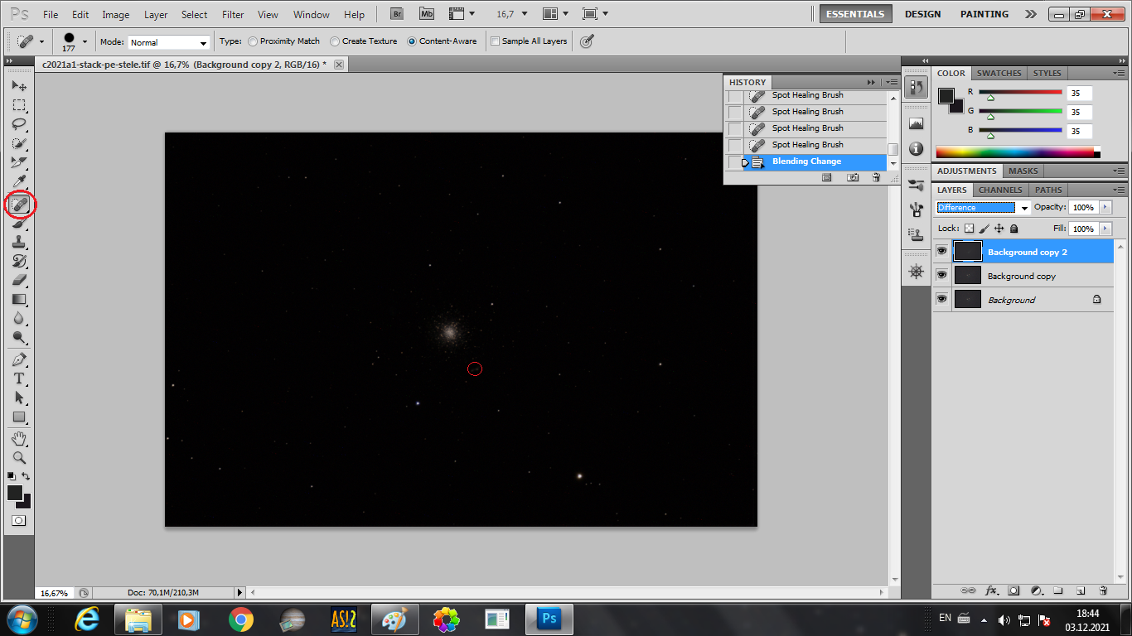The width and height of the screenshot is (1132, 636).
Task: Switch to the Design workspace
Action: coord(922,14)
